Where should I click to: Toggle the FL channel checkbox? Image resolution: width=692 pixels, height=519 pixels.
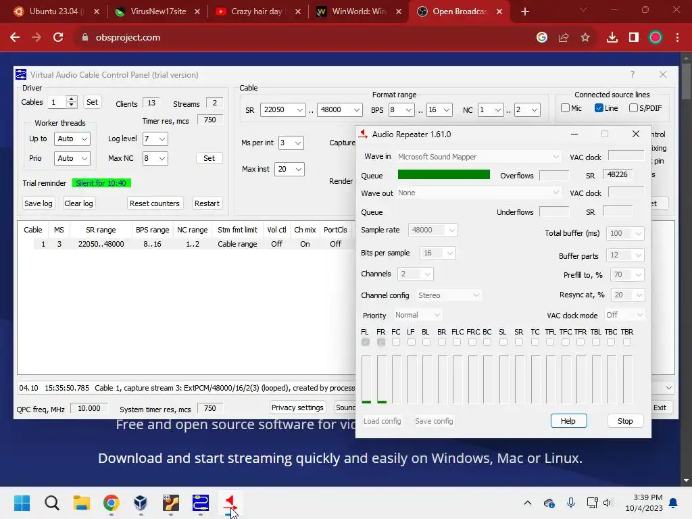coord(366,342)
